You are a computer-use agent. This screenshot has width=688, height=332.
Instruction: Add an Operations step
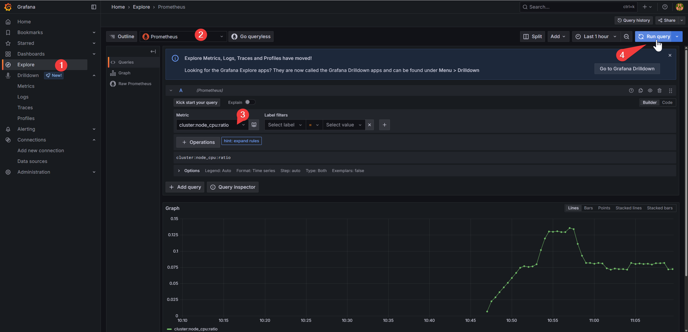pos(198,142)
